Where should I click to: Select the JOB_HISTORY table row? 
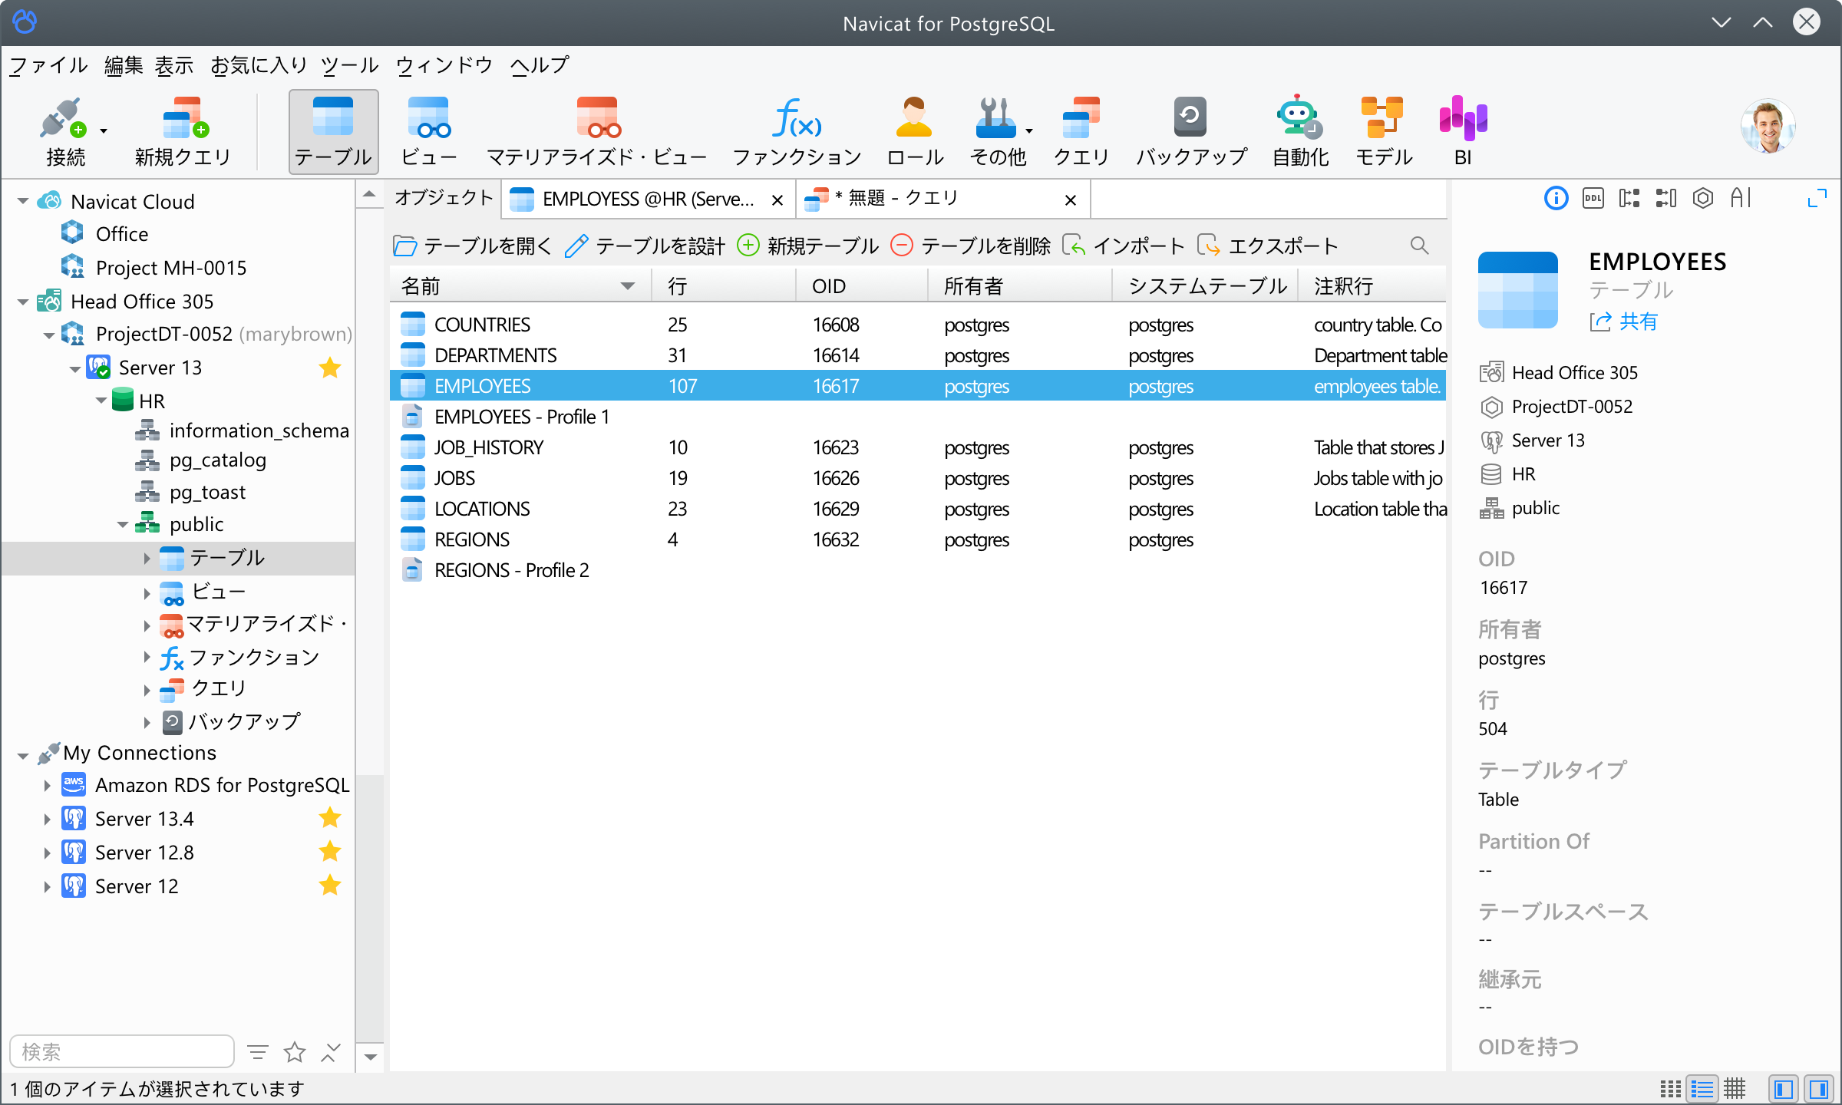pos(918,447)
